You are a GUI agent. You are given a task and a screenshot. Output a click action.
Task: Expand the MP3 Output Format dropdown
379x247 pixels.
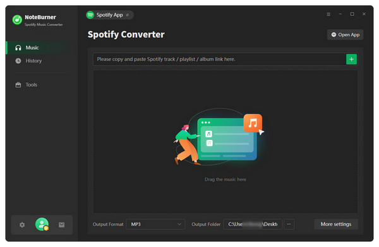point(155,224)
